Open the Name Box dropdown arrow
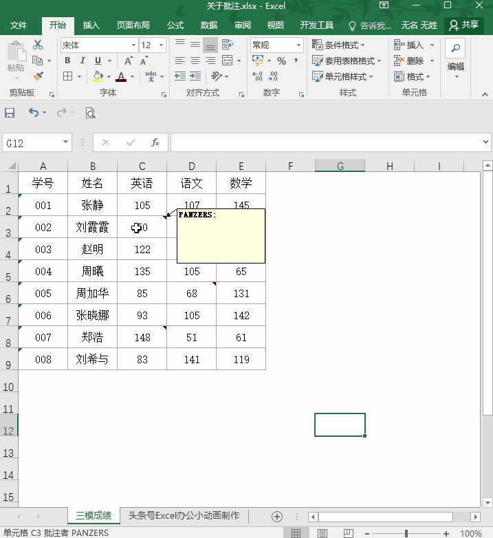 [65, 142]
